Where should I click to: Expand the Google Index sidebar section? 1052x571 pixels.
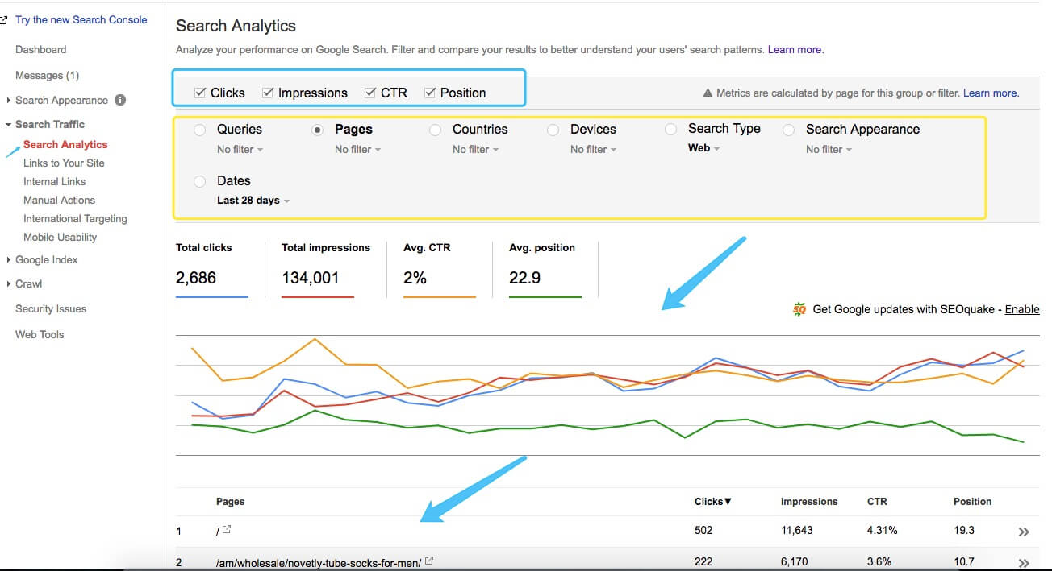tap(46, 260)
